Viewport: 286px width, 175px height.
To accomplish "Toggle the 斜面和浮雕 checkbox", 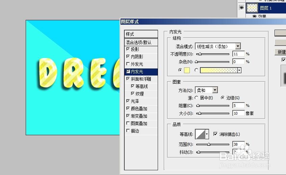I will tap(128, 79).
